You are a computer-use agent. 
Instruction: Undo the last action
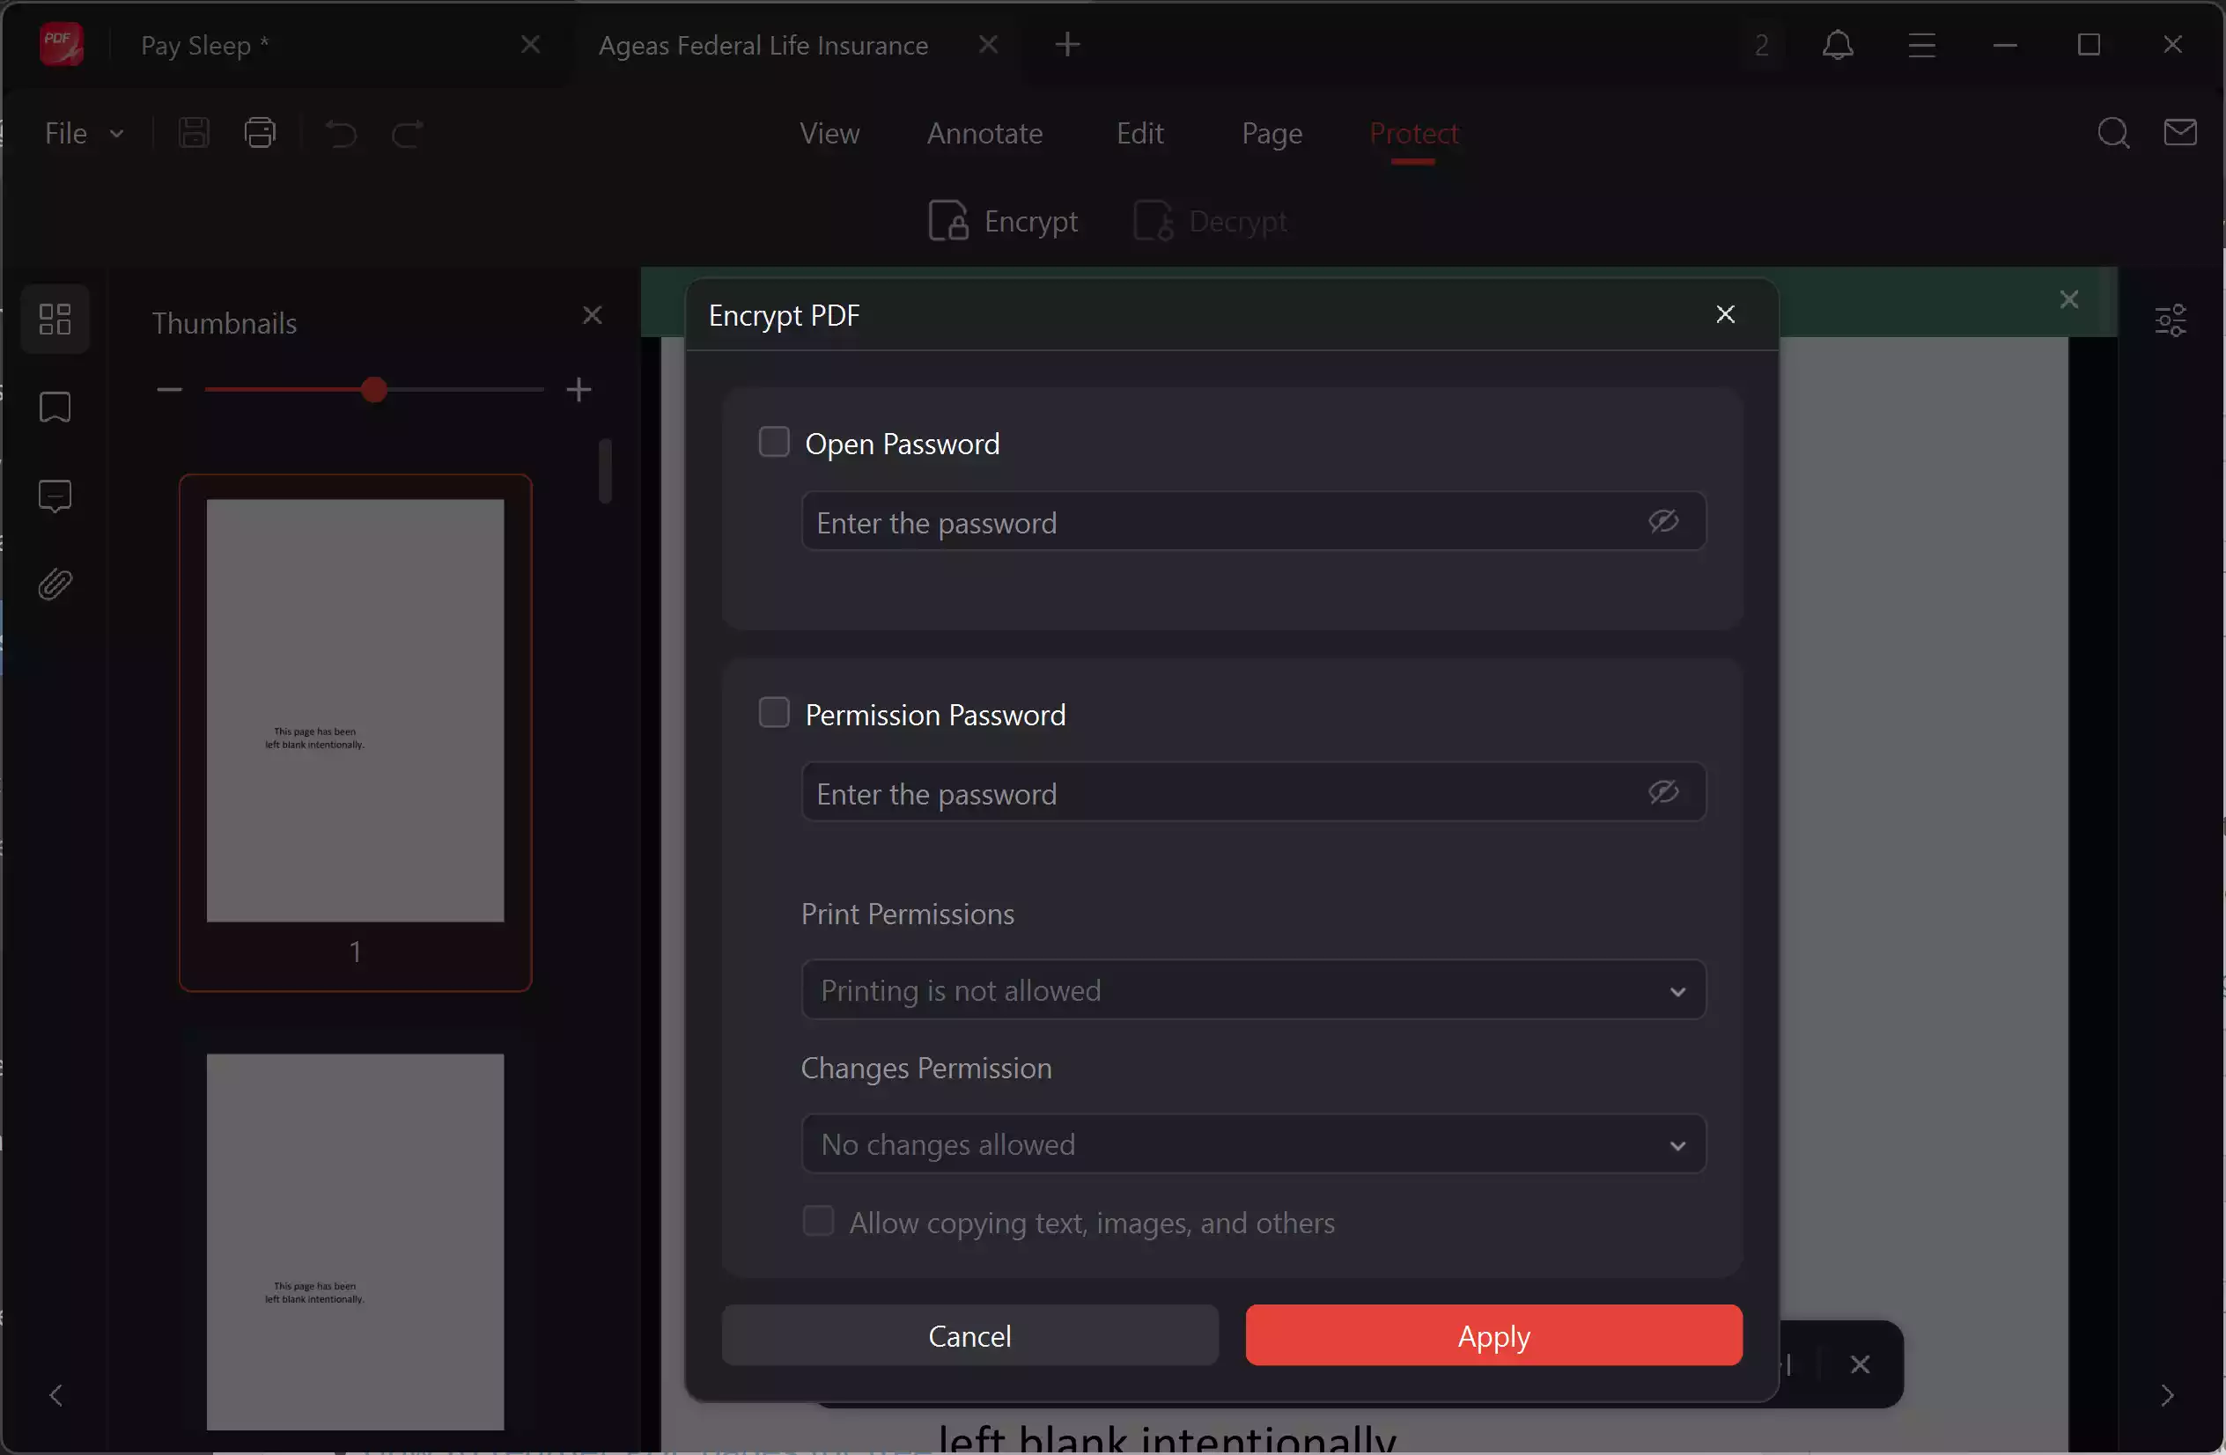coord(341,135)
